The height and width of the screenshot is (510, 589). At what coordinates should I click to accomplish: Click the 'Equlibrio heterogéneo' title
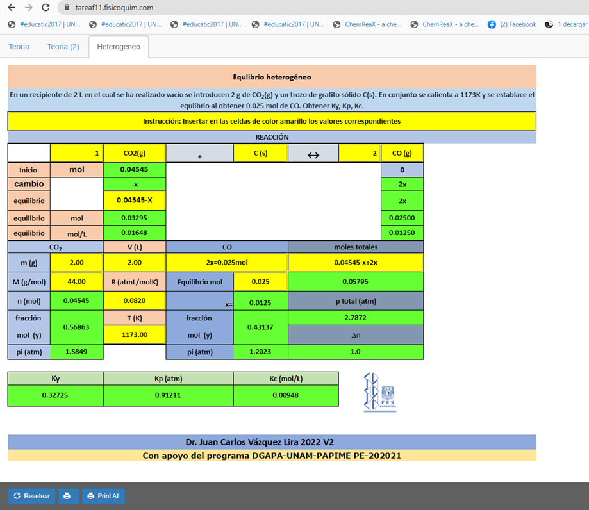(x=272, y=77)
